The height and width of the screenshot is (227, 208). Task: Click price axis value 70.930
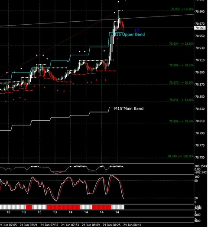[200, 48]
